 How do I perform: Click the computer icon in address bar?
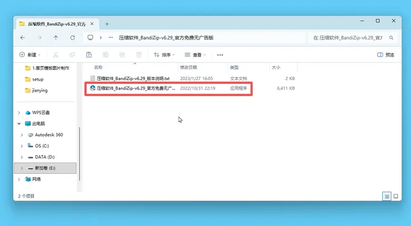click(91, 38)
